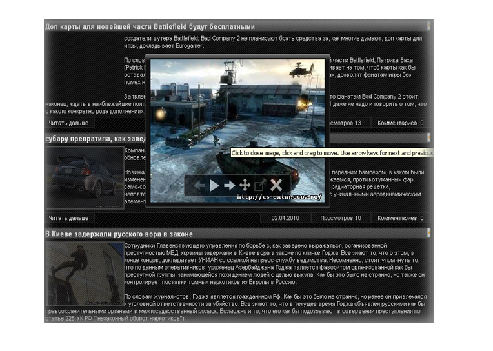This screenshot has height=351, width=493.
Task: Go to next image with the right arrow
Action: coord(230,185)
